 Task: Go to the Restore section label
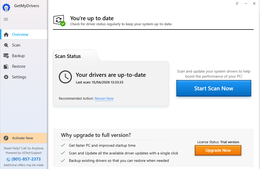(x=19, y=66)
